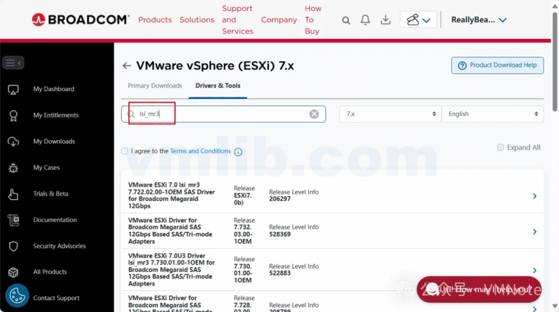
Task: Check the agree to Terms checkbox
Action: coord(124,151)
